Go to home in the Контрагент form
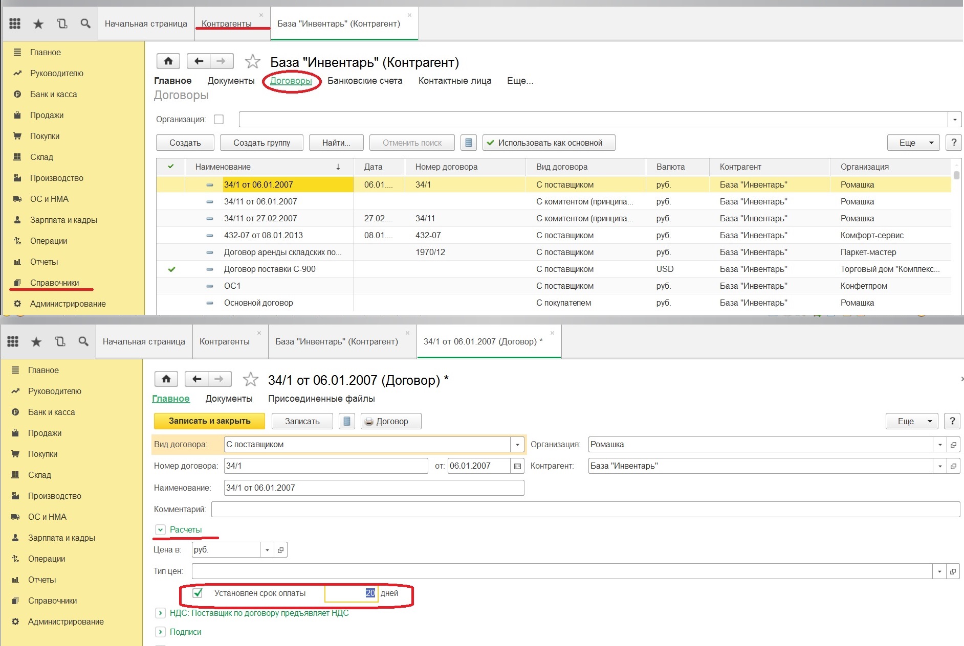The height and width of the screenshot is (646, 964). point(168,61)
